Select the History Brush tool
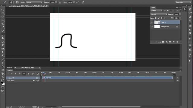This screenshot has width=193, height=108. click(3, 42)
